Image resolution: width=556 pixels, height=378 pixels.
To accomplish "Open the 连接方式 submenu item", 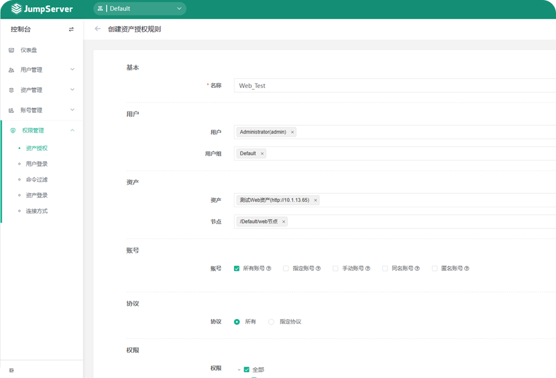I will click(x=37, y=211).
